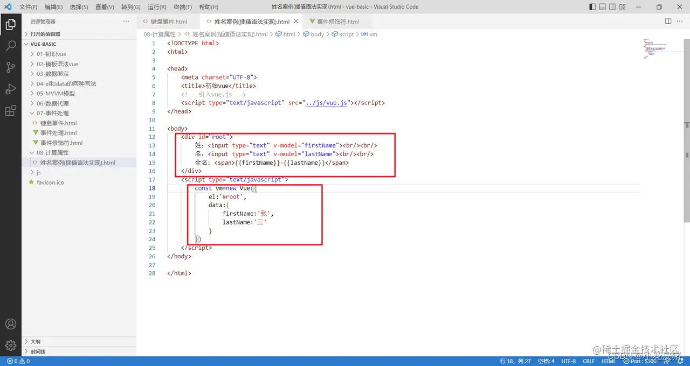
Task: Toggle bottom panel layout icon
Action: 603,7
